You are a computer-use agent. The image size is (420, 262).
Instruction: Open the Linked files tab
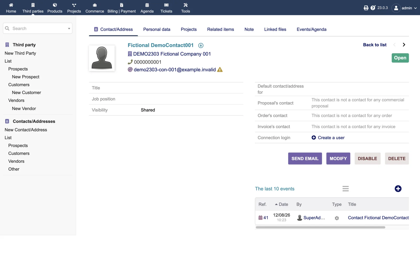[275, 29]
